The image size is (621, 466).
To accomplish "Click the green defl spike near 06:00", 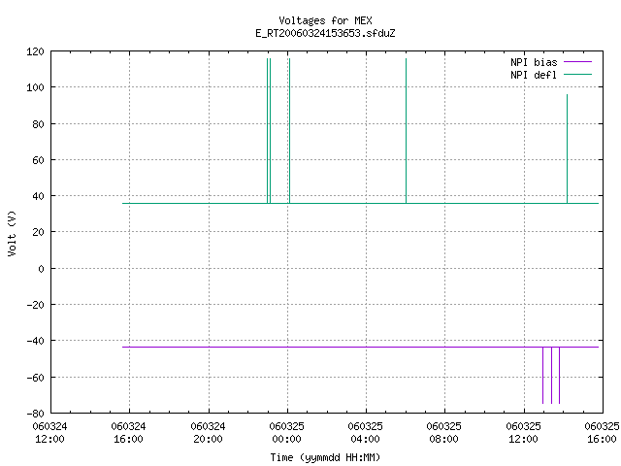I will pyautogui.click(x=406, y=131).
